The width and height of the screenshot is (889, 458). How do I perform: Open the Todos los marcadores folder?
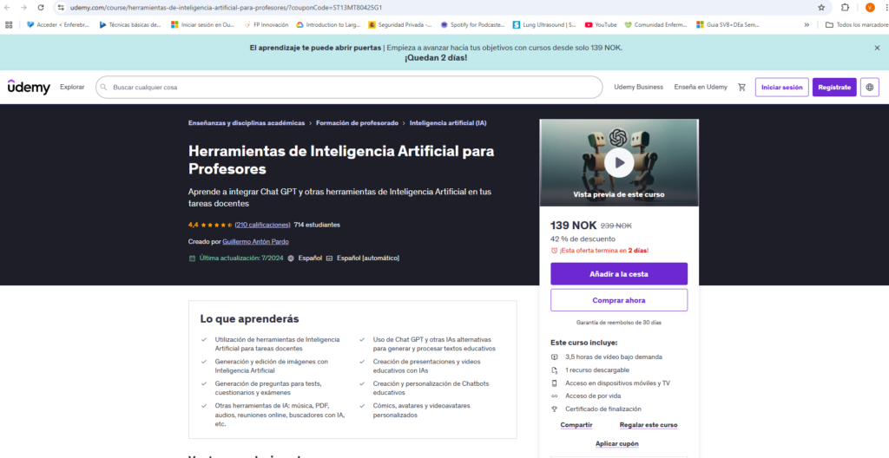(856, 24)
